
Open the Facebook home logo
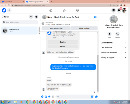click(x=4, y=10)
